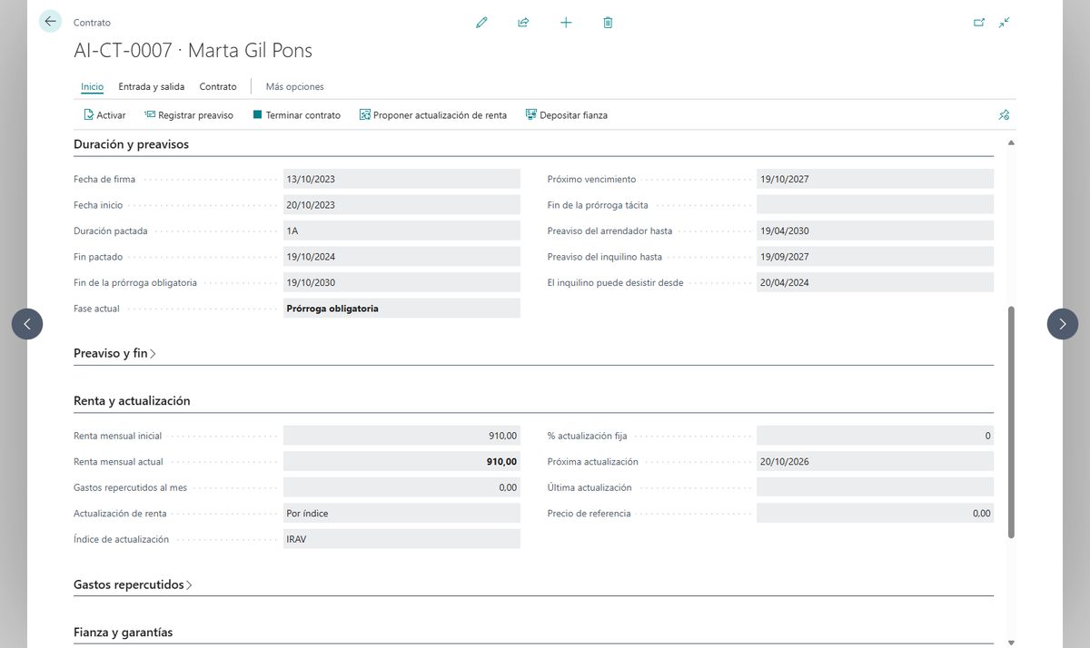Go to next record arrow
1090x648 pixels.
[1063, 324]
